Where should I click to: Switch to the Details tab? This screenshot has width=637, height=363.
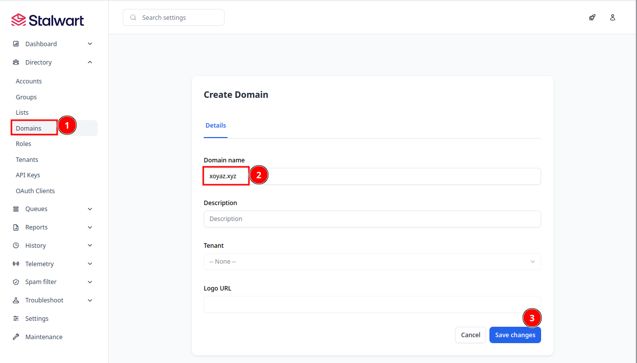point(216,126)
